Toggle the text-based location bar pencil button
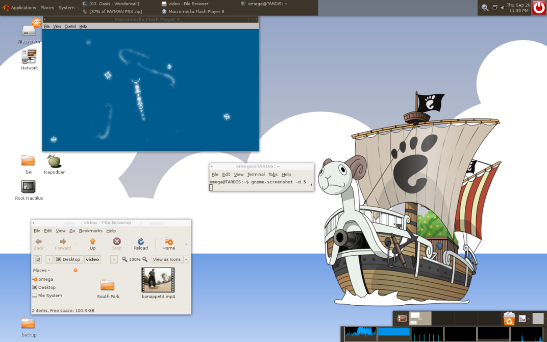547x342 pixels. point(38,259)
